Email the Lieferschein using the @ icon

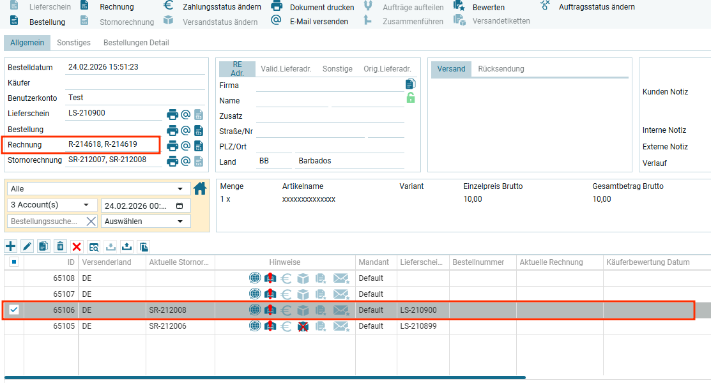186,114
